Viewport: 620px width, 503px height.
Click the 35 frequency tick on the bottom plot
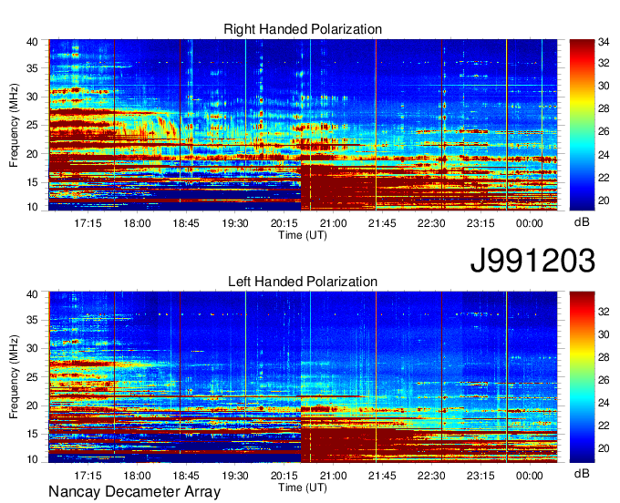[x=32, y=320]
